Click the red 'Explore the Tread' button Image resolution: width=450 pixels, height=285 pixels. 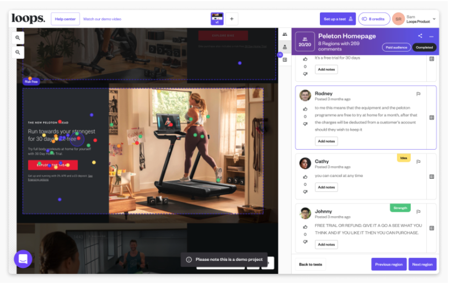point(53,165)
